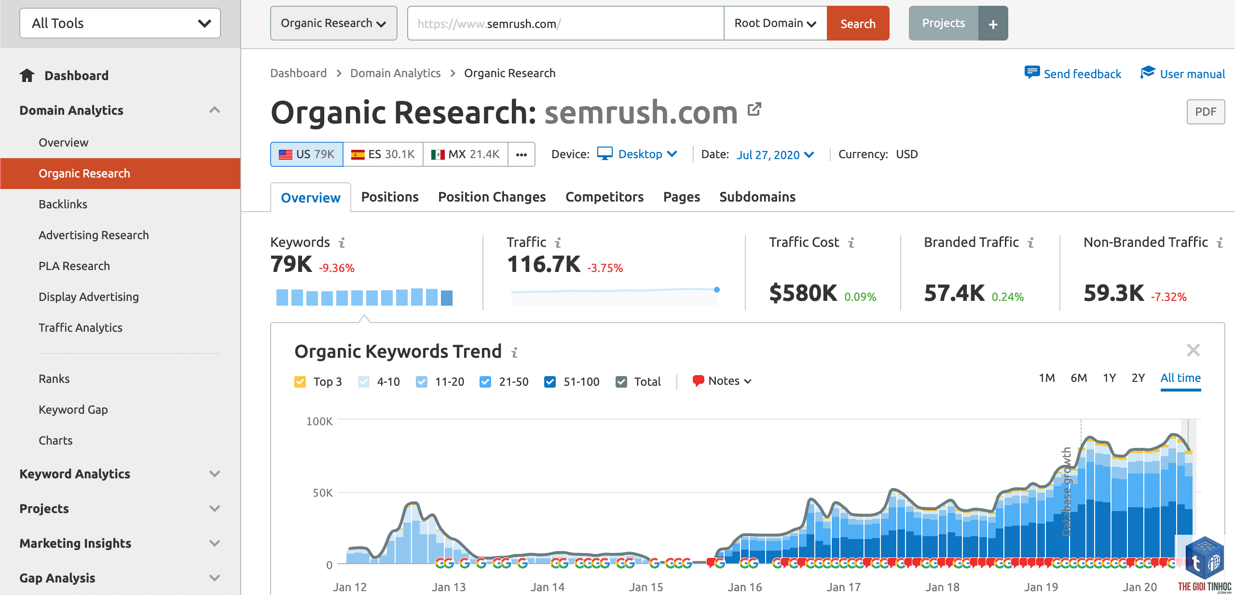Click the red Notes speech bubble icon
The height and width of the screenshot is (595, 1235).
click(698, 381)
